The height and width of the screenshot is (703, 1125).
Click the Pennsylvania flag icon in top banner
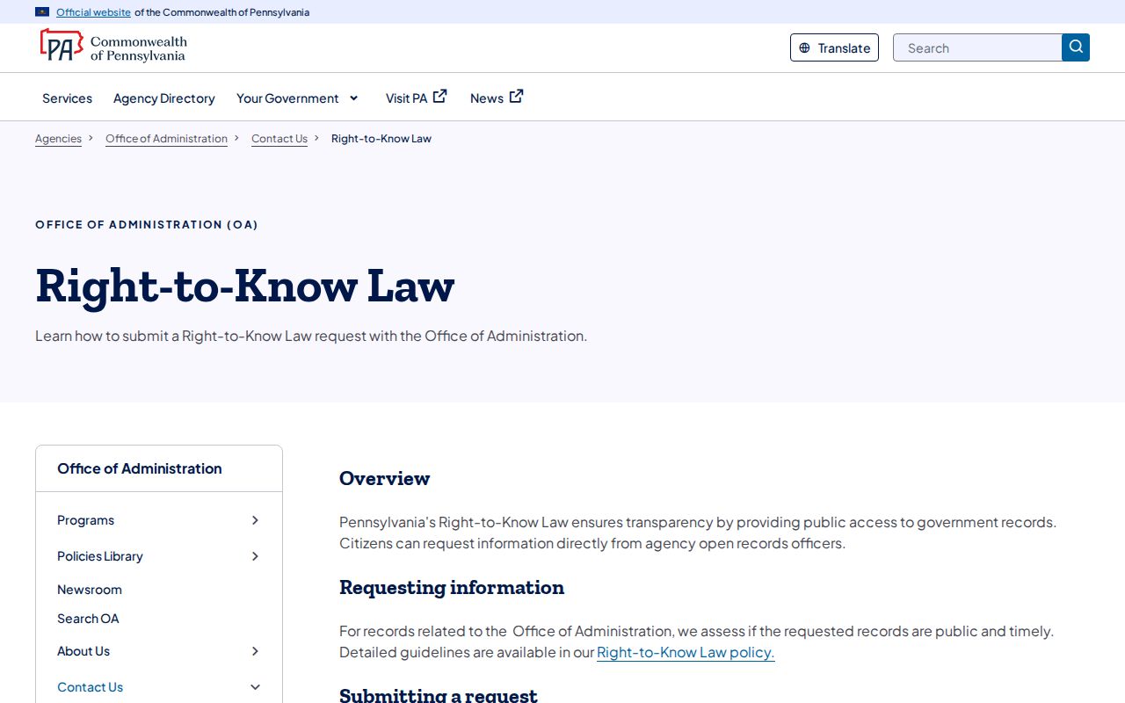42,12
